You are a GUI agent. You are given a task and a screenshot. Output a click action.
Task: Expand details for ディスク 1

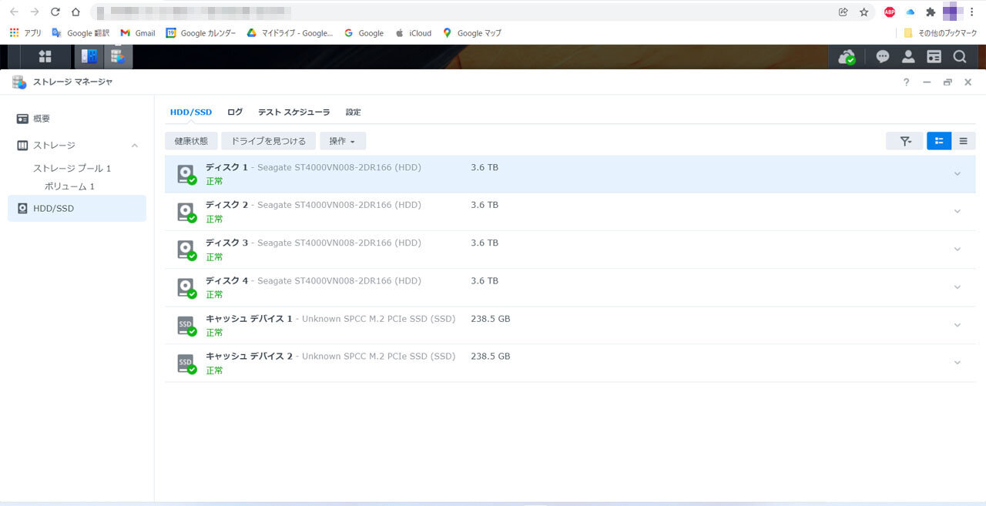tap(957, 173)
